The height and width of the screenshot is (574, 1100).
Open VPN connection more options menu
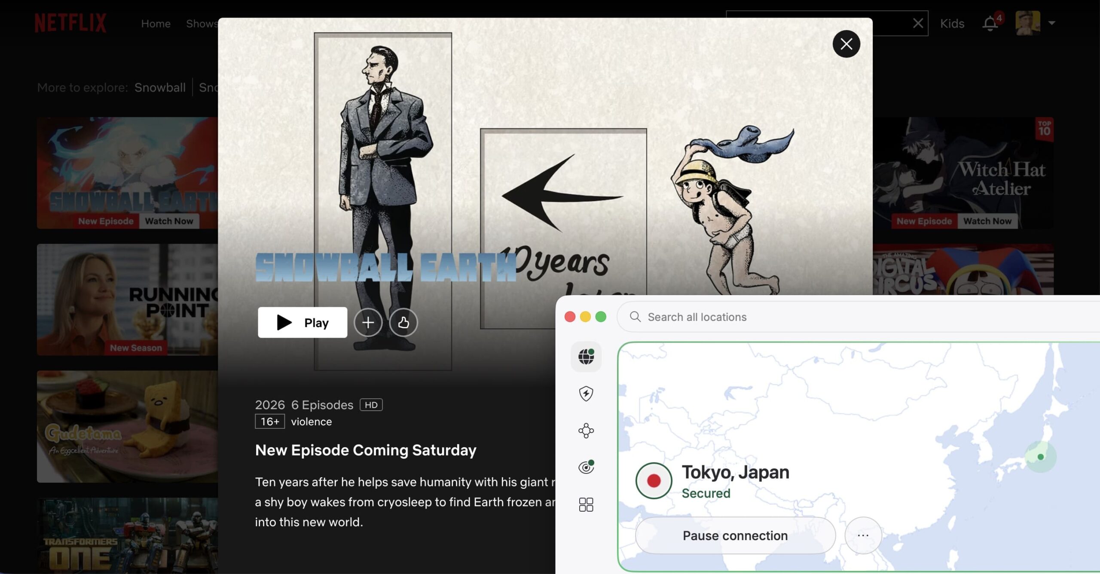pos(863,535)
